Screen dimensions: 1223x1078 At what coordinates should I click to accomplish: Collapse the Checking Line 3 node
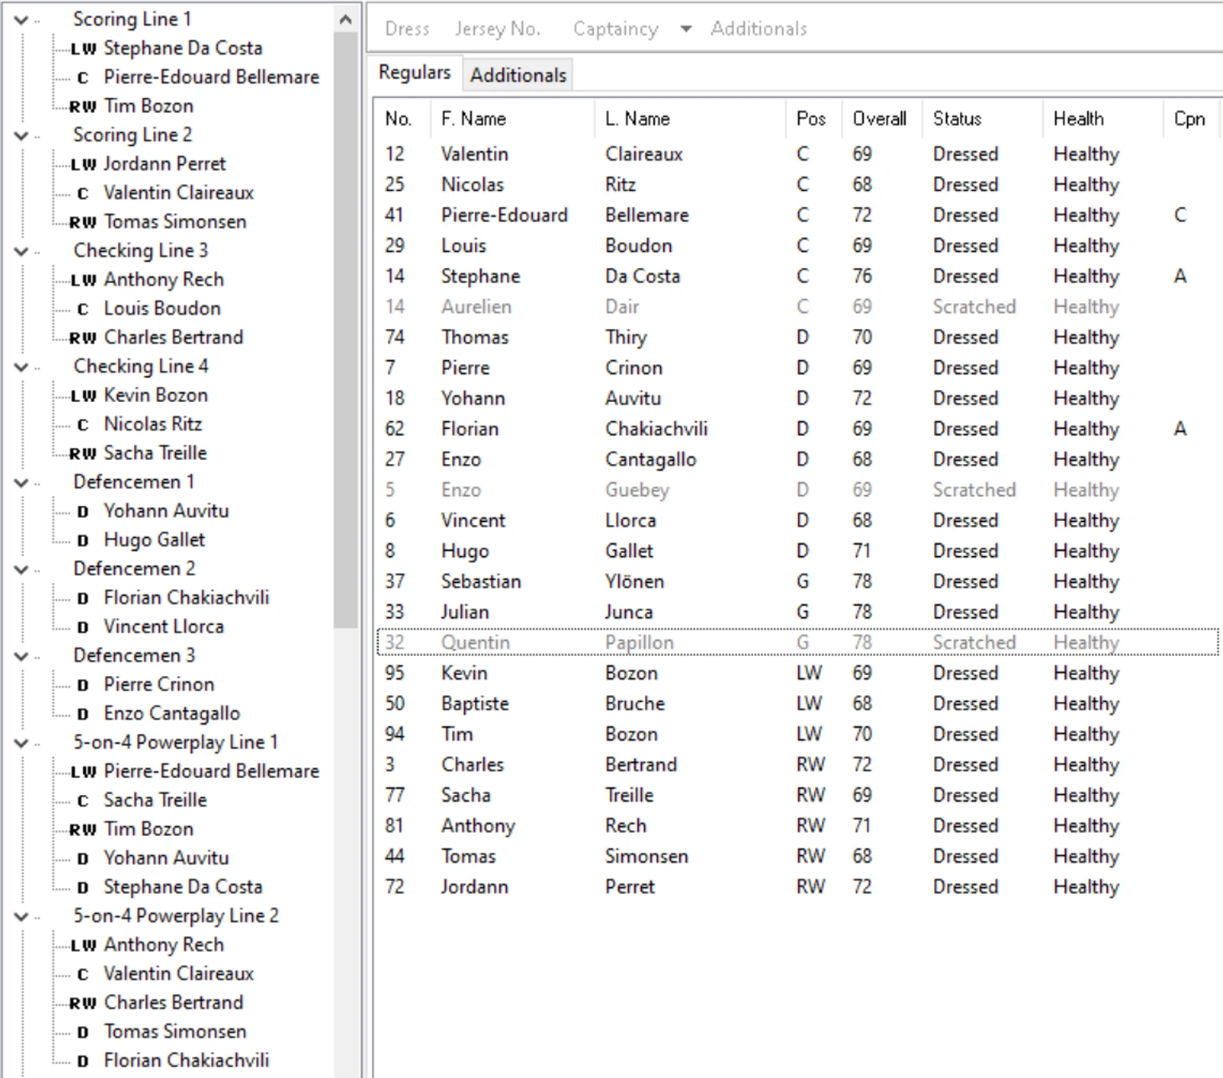22,251
